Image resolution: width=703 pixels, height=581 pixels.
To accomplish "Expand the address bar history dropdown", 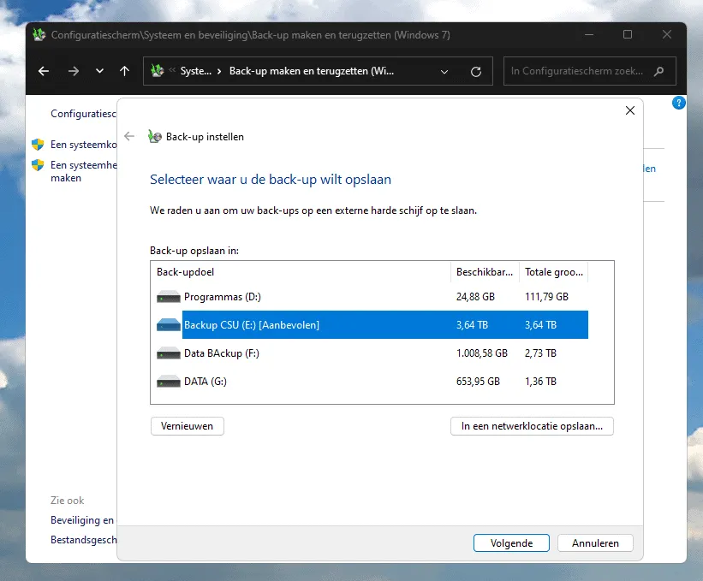I will coord(444,71).
